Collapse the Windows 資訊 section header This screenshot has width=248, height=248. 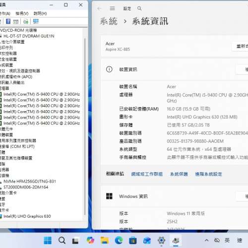click(x=174, y=196)
